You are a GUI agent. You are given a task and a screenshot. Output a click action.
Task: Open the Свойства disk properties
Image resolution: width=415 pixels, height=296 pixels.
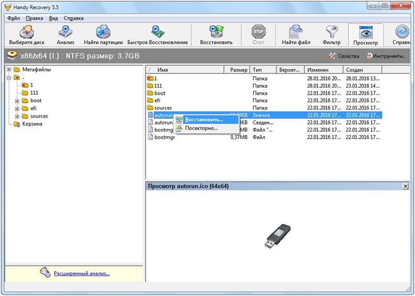tap(344, 56)
